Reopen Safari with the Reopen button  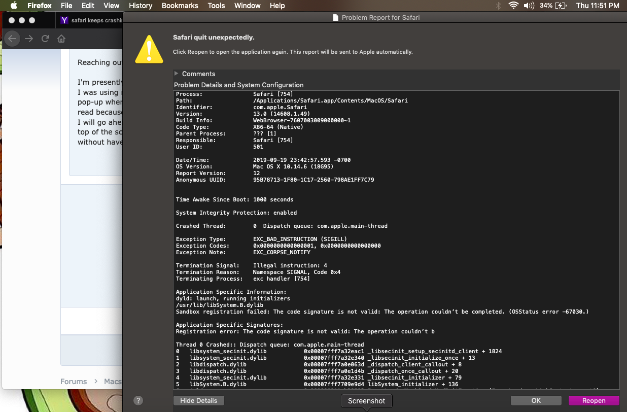tap(594, 400)
